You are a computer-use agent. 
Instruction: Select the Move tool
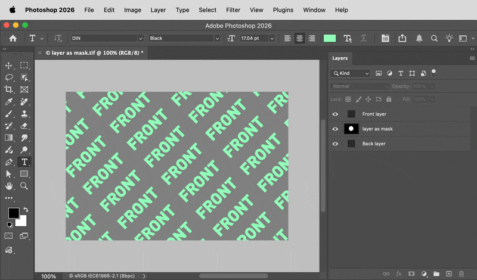point(8,66)
